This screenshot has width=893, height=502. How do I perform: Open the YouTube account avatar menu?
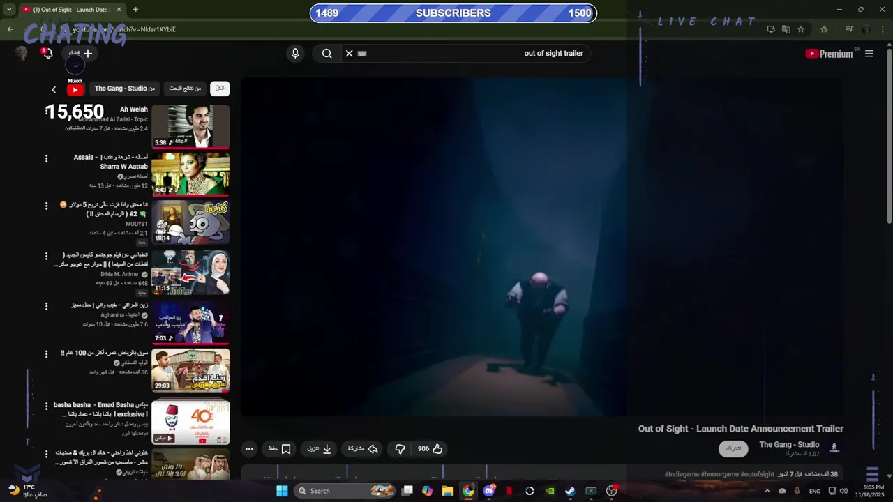coord(21,53)
